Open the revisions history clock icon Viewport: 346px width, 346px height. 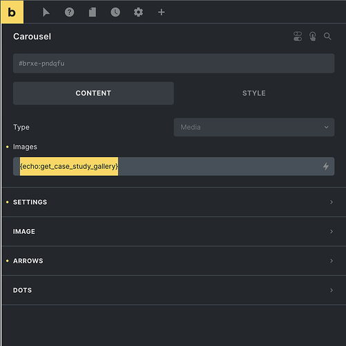coord(115,12)
